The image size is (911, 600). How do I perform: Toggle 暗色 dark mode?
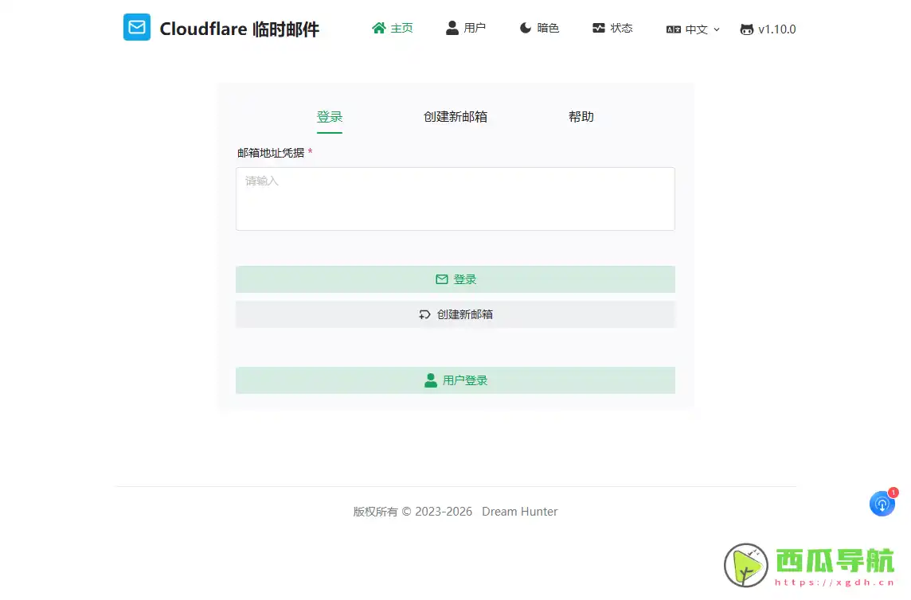pyautogui.click(x=539, y=28)
